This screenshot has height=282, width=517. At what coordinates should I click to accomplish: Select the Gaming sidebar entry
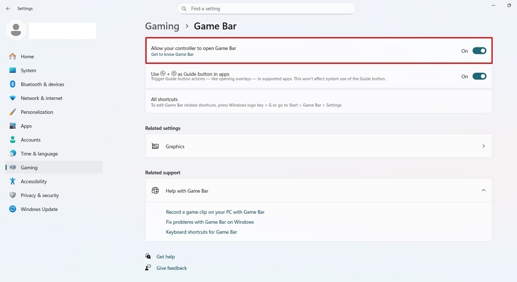tap(54, 167)
